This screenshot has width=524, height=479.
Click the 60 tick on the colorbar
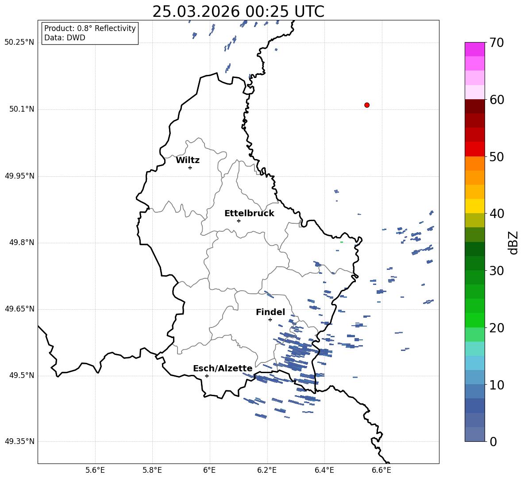click(496, 100)
